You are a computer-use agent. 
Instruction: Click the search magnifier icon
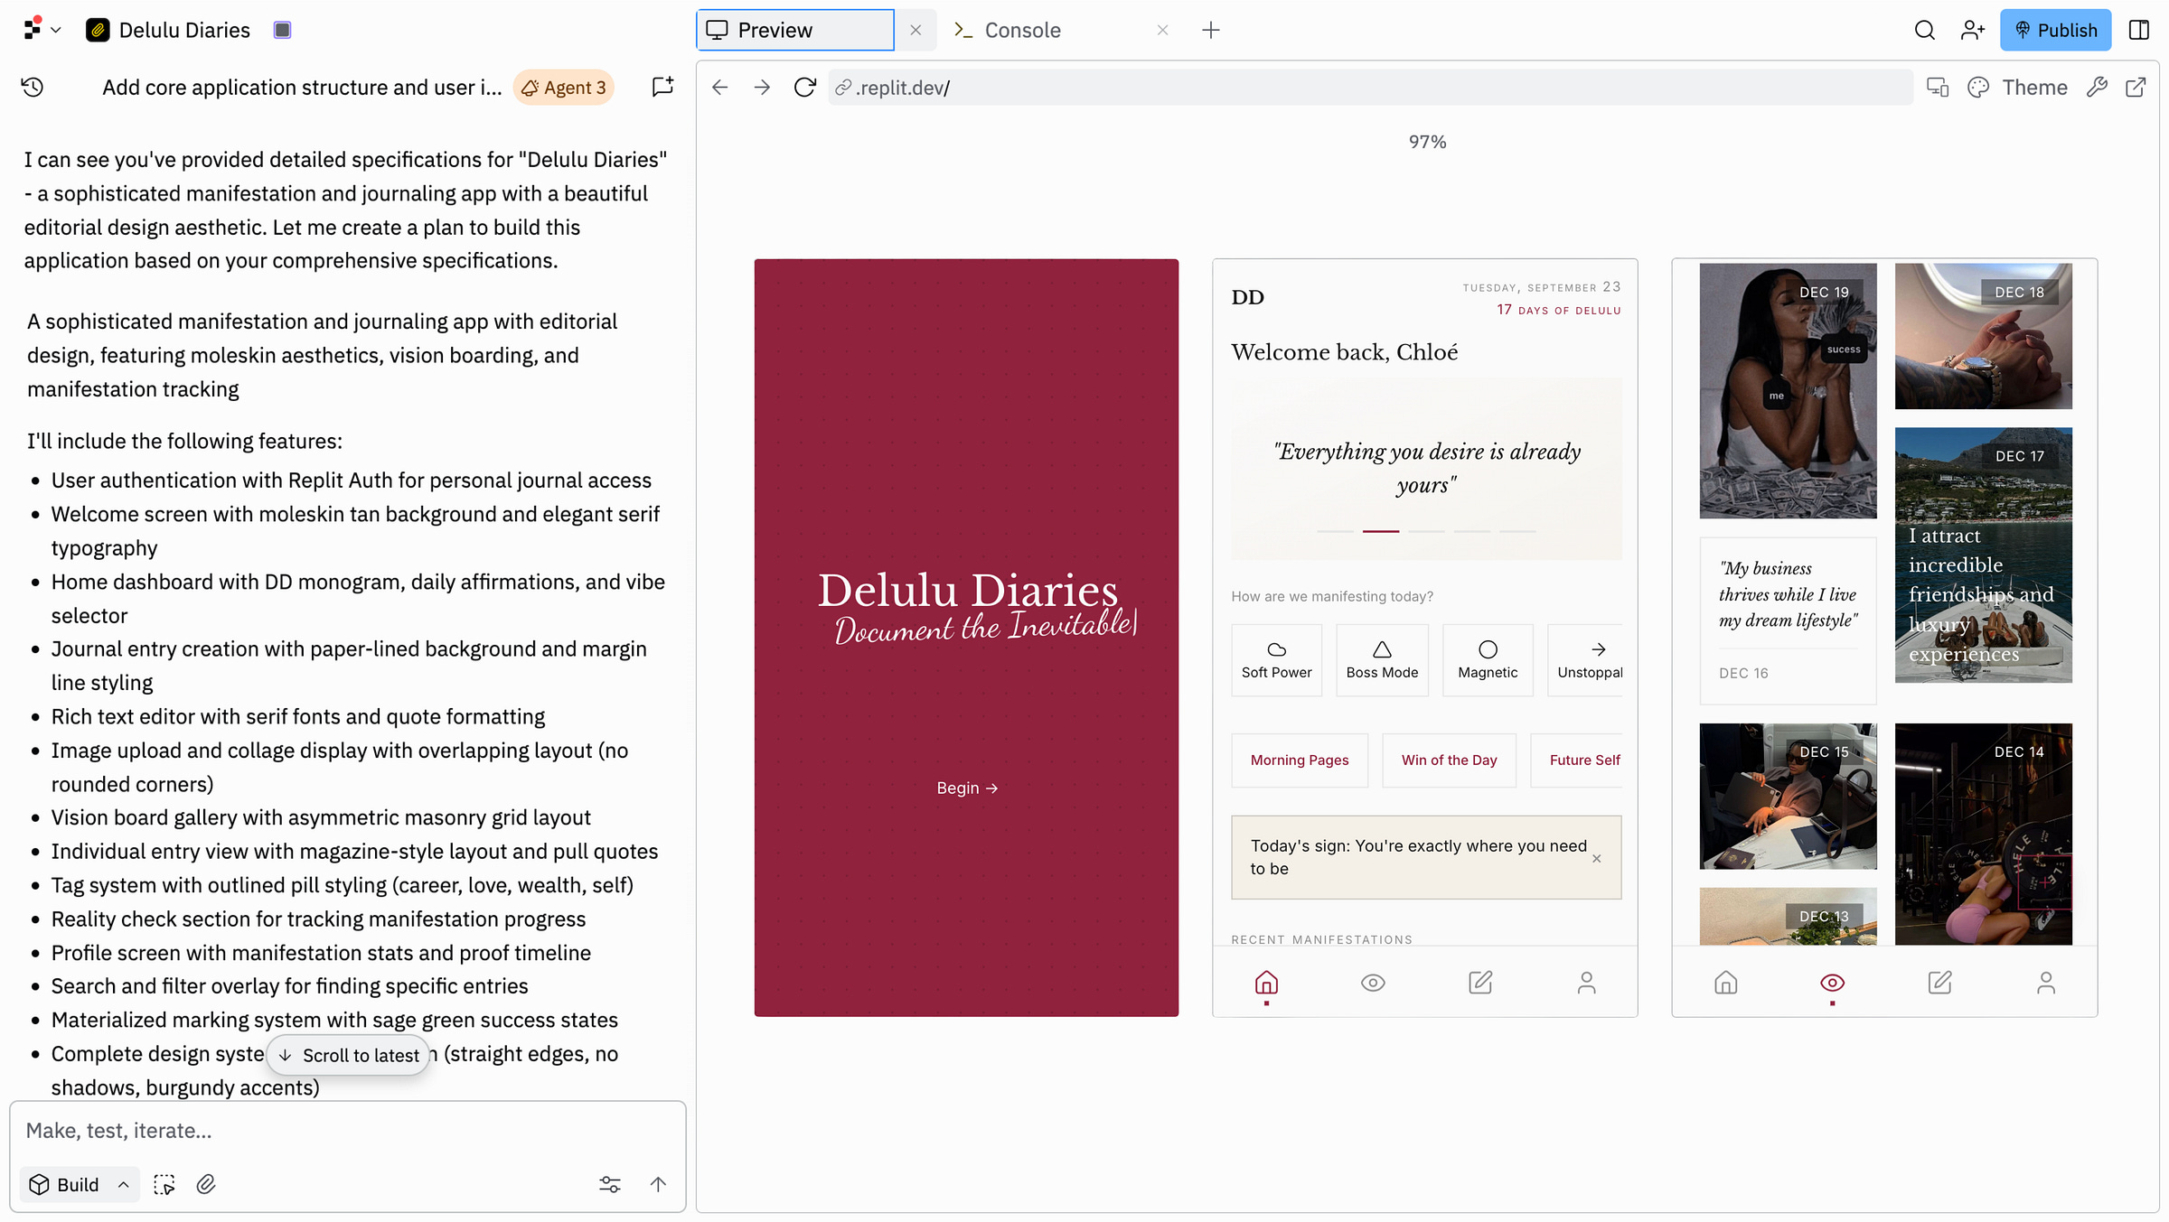(1924, 30)
